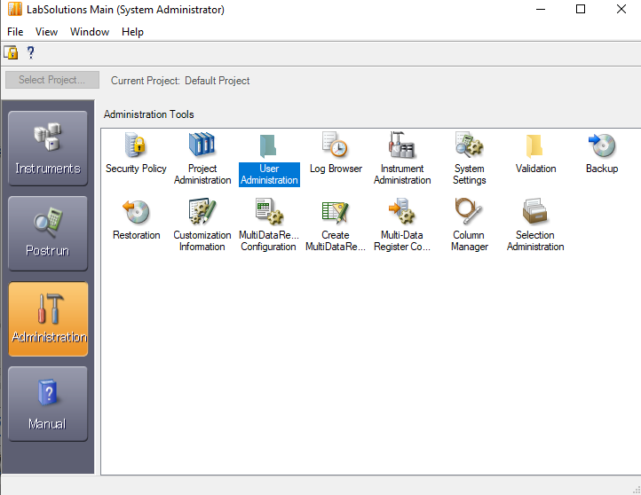Open the Validation folder icon
The height and width of the screenshot is (495, 641).
535,153
